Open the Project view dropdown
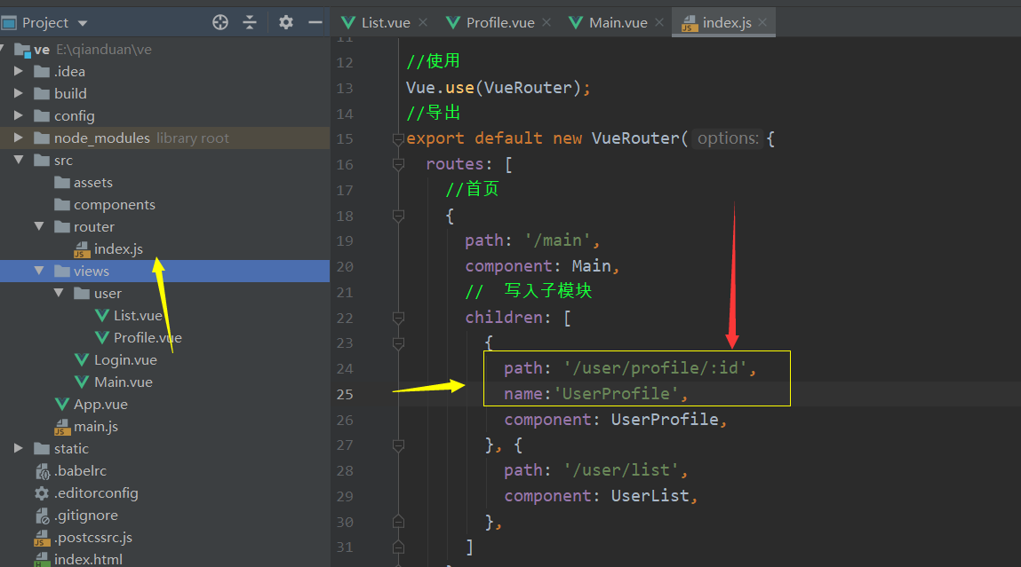1021x567 pixels. click(x=83, y=23)
